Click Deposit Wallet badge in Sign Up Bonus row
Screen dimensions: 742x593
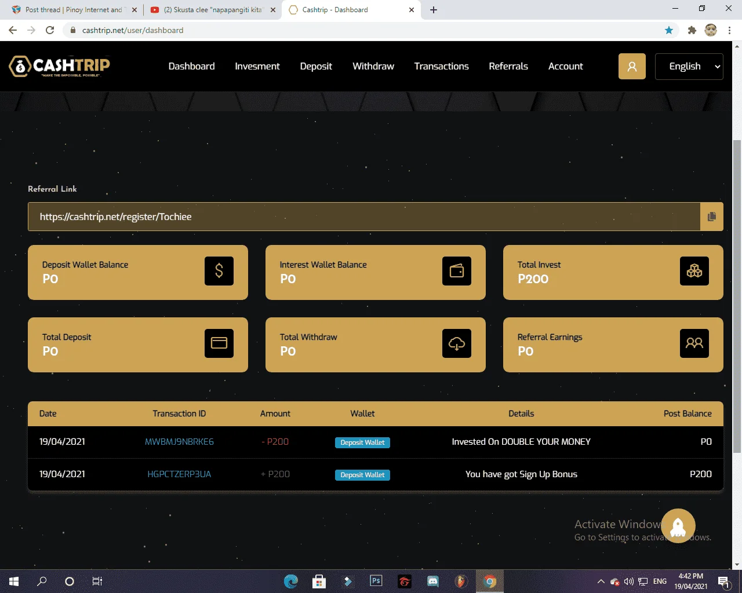pyautogui.click(x=362, y=475)
